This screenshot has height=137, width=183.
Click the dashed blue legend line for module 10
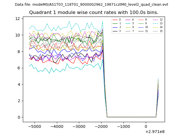click(141, 27)
